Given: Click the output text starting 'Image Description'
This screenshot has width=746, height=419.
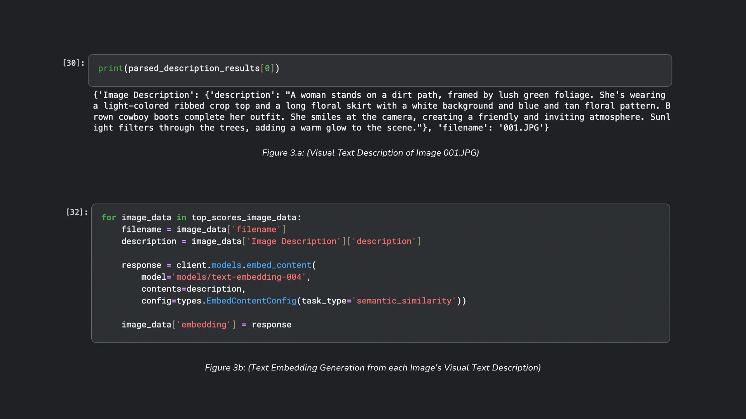Looking at the screenshot, I should [x=128, y=95].
